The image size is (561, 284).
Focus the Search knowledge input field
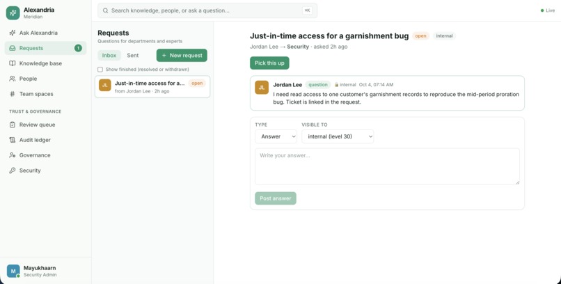tap(207, 10)
